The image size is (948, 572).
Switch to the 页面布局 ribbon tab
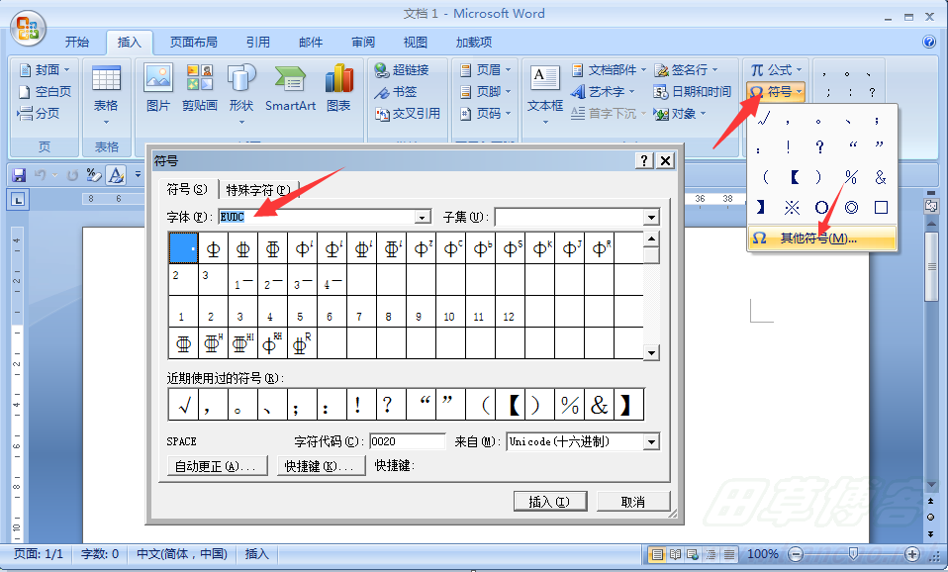pos(194,42)
